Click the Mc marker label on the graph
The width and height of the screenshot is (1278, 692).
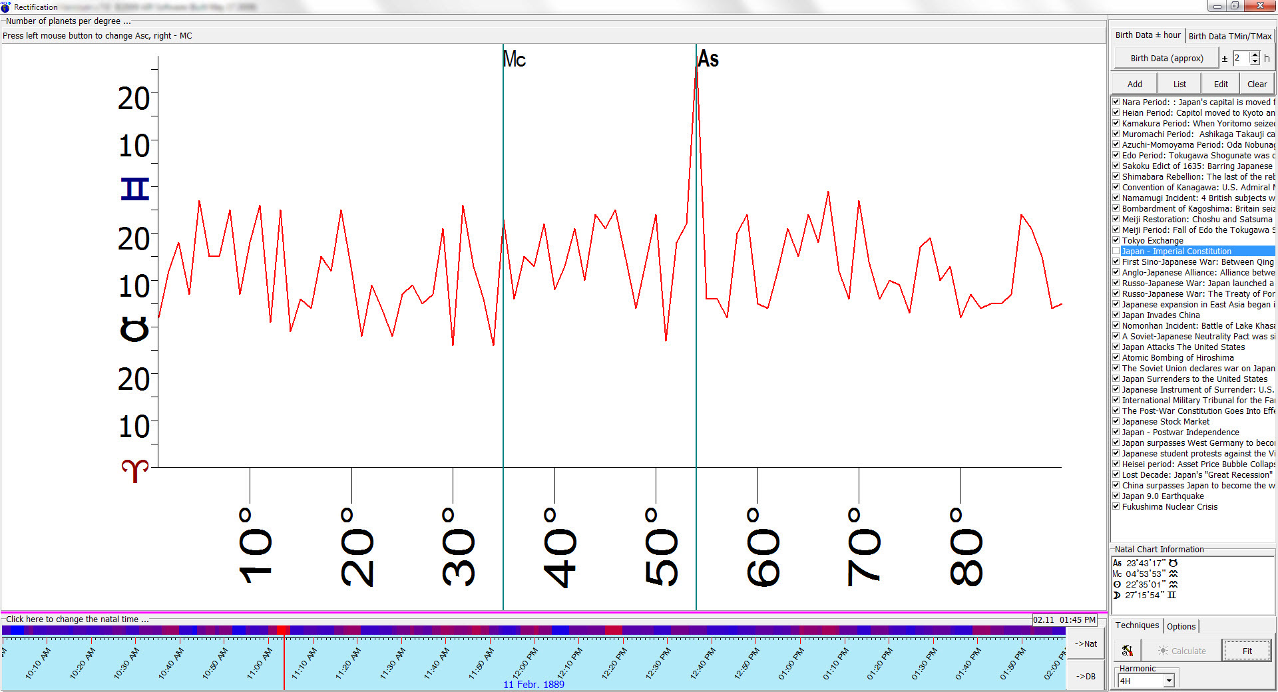515,59
